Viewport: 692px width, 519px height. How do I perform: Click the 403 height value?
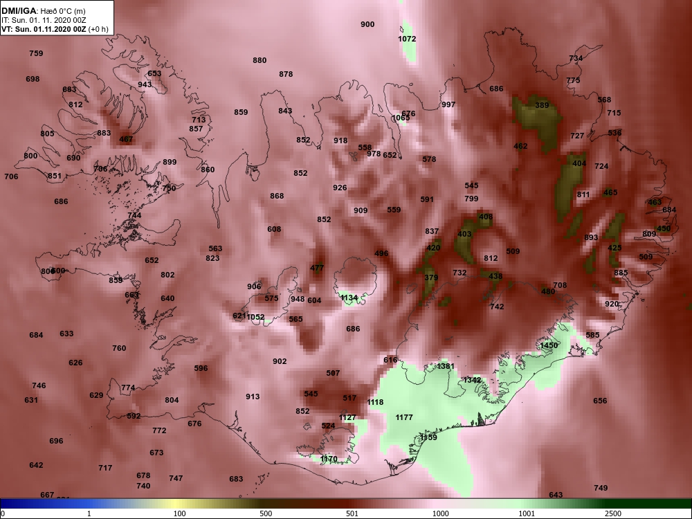click(464, 234)
